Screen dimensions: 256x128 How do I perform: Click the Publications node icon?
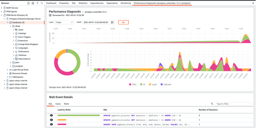[x=16, y=52]
